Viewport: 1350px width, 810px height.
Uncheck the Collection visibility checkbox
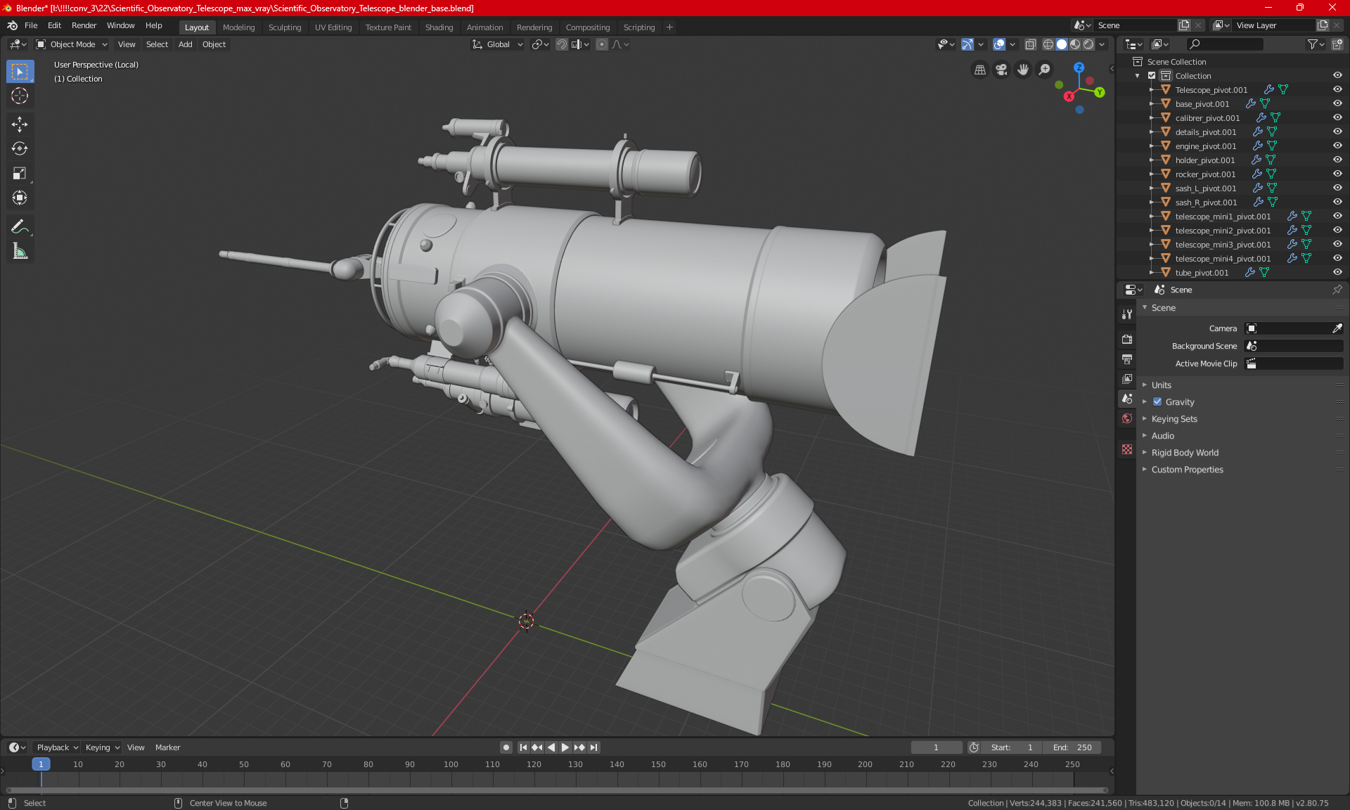pyautogui.click(x=1152, y=75)
